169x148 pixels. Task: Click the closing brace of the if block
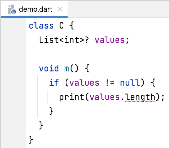(x=51, y=111)
